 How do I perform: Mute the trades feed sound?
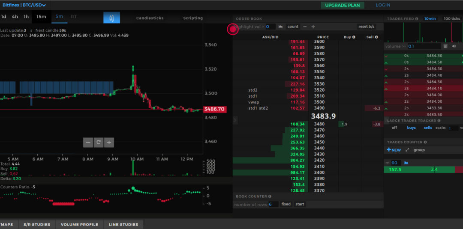(454, 46)
